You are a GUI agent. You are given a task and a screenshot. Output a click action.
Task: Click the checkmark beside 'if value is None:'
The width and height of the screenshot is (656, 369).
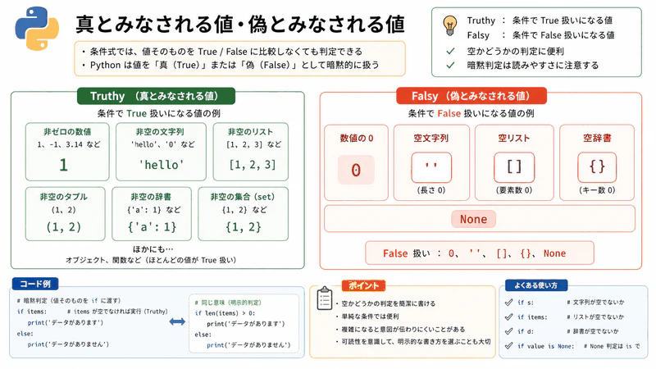click(x=508, y=346)
